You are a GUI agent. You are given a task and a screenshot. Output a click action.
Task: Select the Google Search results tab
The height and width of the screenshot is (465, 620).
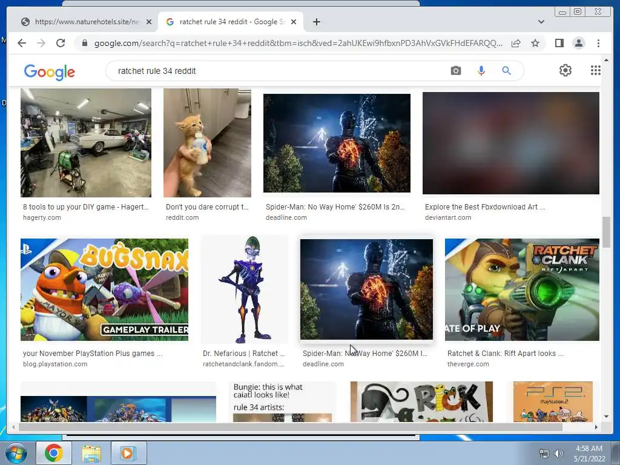coord(230,22)
